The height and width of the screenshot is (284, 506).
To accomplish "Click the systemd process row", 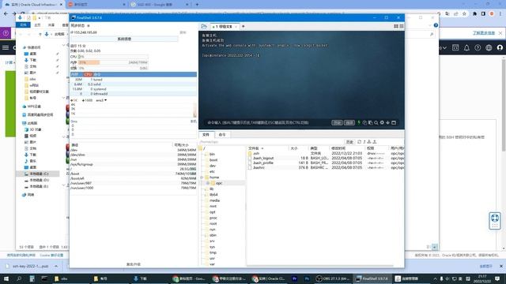I will (x=134, y=89).
